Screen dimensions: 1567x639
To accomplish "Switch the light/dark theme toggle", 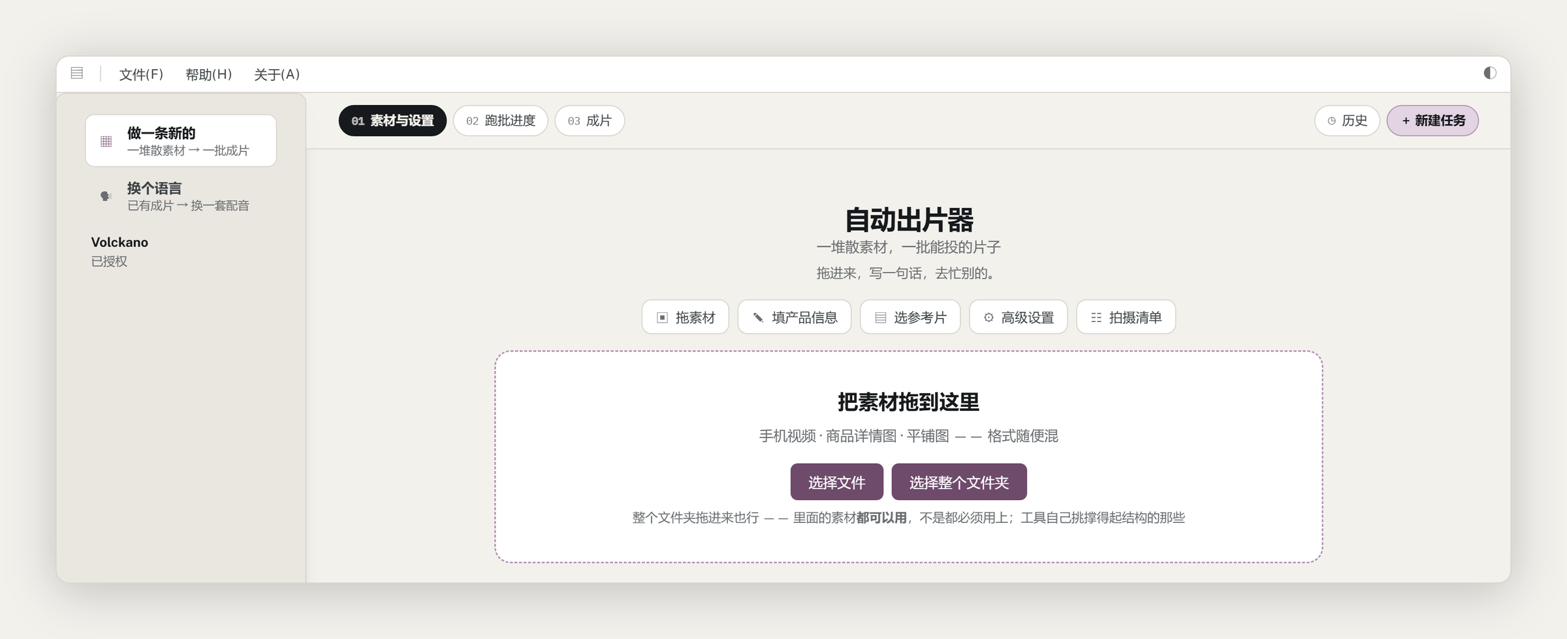I will [1489, 73].
